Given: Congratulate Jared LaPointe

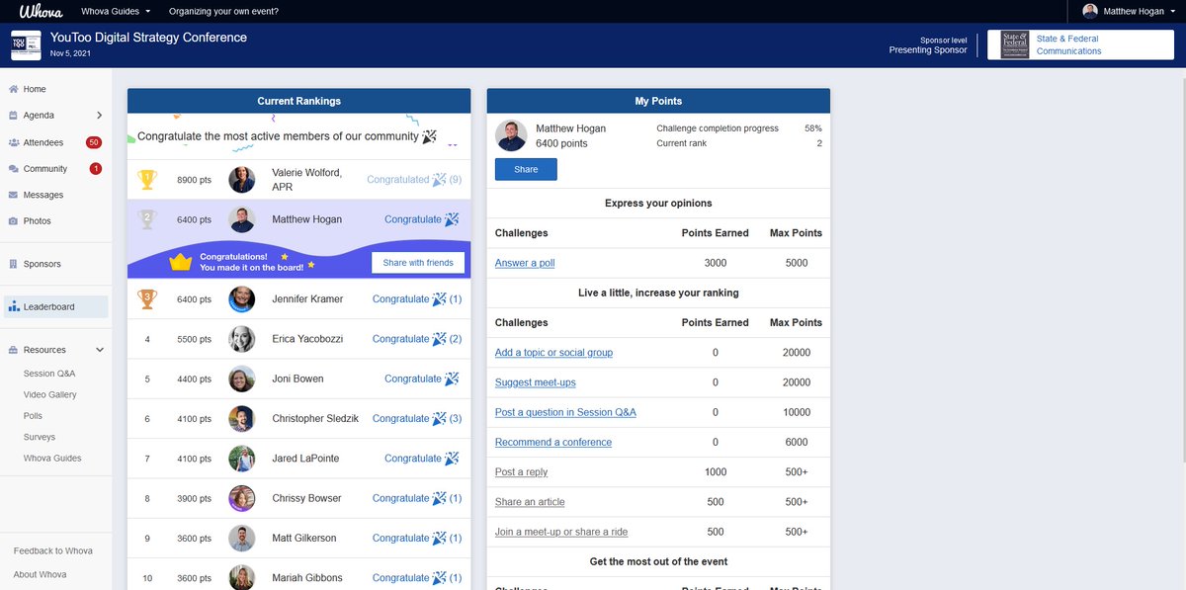Looking at the screenshot, I should pos(422,459).
